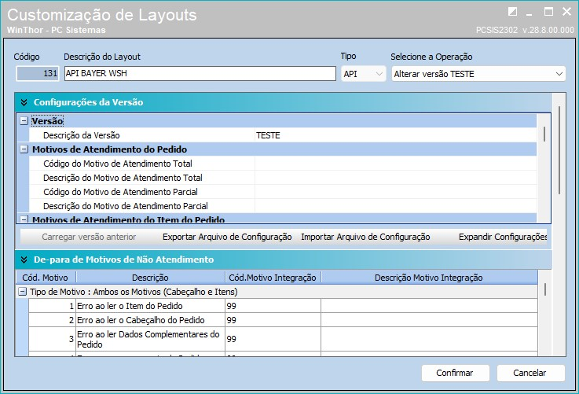Click the window restore-down icon in title bar
This screenshot has width=579, height=394.
coord(512,12)
